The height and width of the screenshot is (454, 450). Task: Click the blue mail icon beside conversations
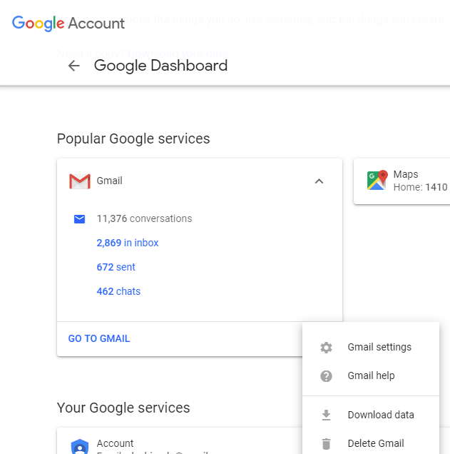80,219
